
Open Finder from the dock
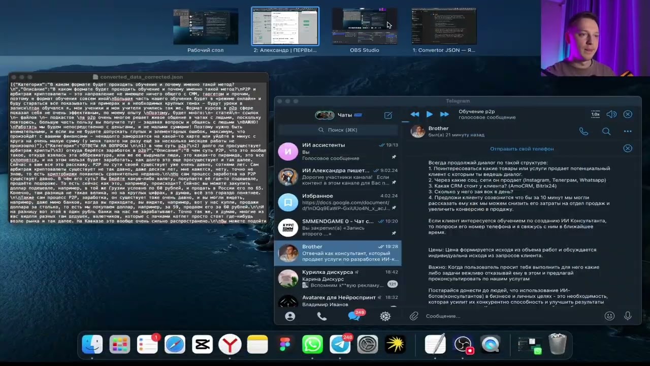tap(92, 345)
